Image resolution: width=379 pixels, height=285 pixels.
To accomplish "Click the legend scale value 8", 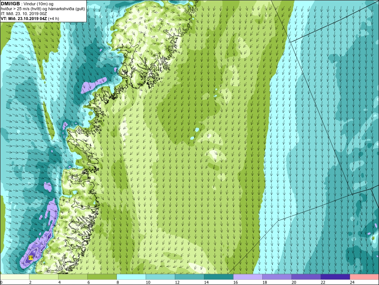I will 118,282.
